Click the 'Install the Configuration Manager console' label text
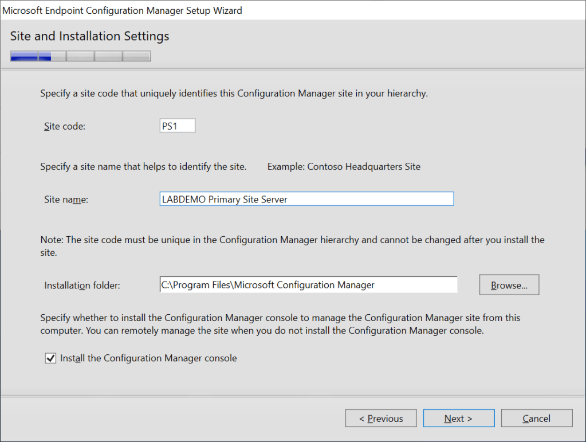The image size is (586, 442). (x=148, y=358)
